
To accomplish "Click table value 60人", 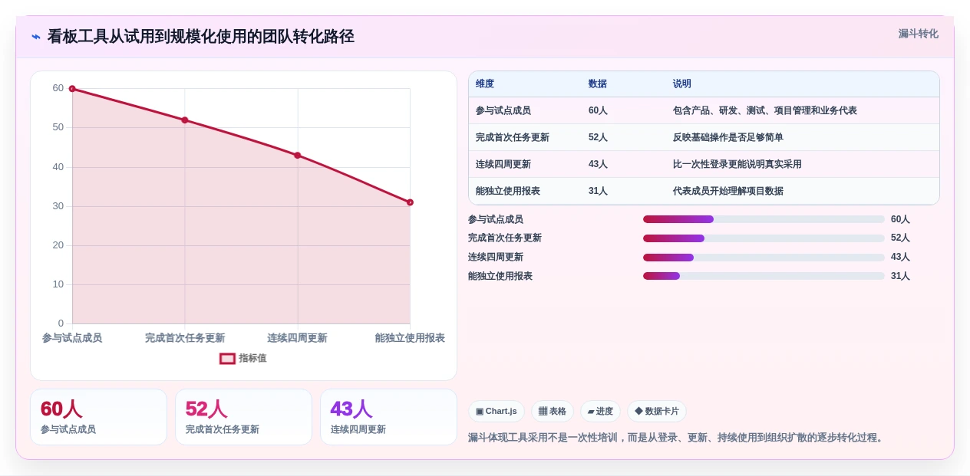I will 598,110.
